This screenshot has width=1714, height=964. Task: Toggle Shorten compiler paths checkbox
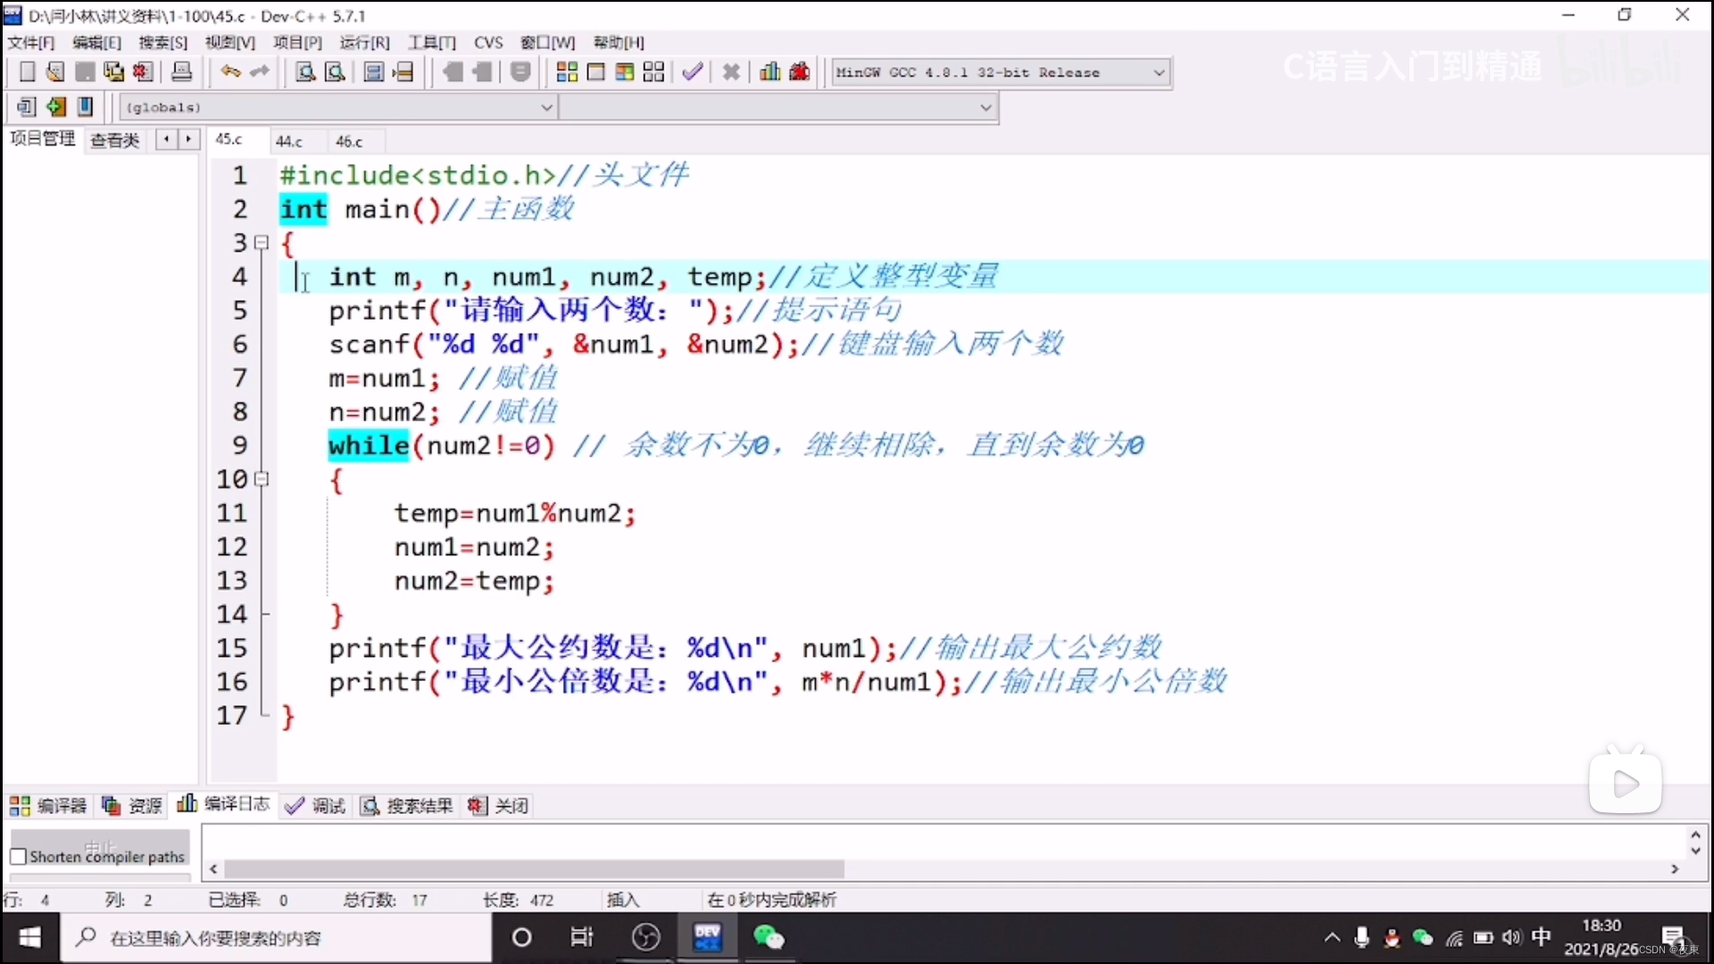click(x=18, y=857)
